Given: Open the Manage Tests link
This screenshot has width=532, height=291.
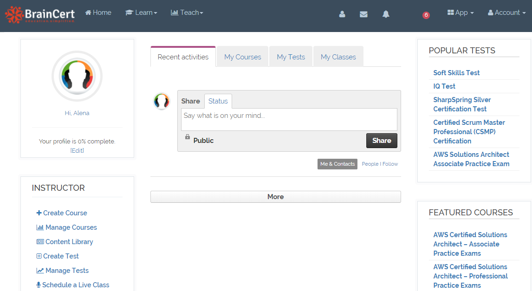Looking at the screenshot, I should pos(62,270).
